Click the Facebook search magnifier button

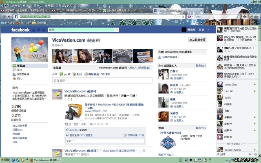pyautogui.click(x=117, y=30)
